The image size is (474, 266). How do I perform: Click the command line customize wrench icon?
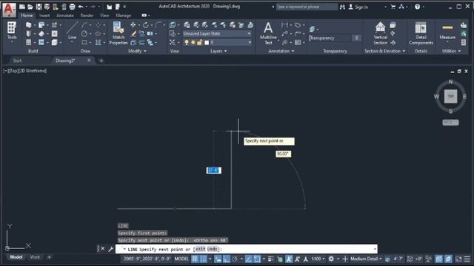point(110,249)
